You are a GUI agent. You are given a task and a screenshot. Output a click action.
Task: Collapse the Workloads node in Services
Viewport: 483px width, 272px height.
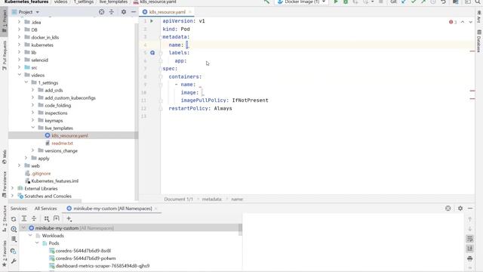pos(30,235)
